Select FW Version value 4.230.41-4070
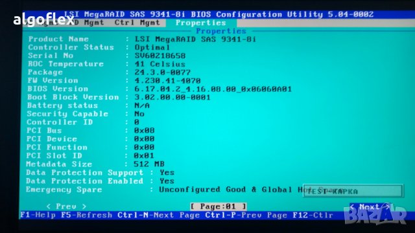 click(167, 80)
